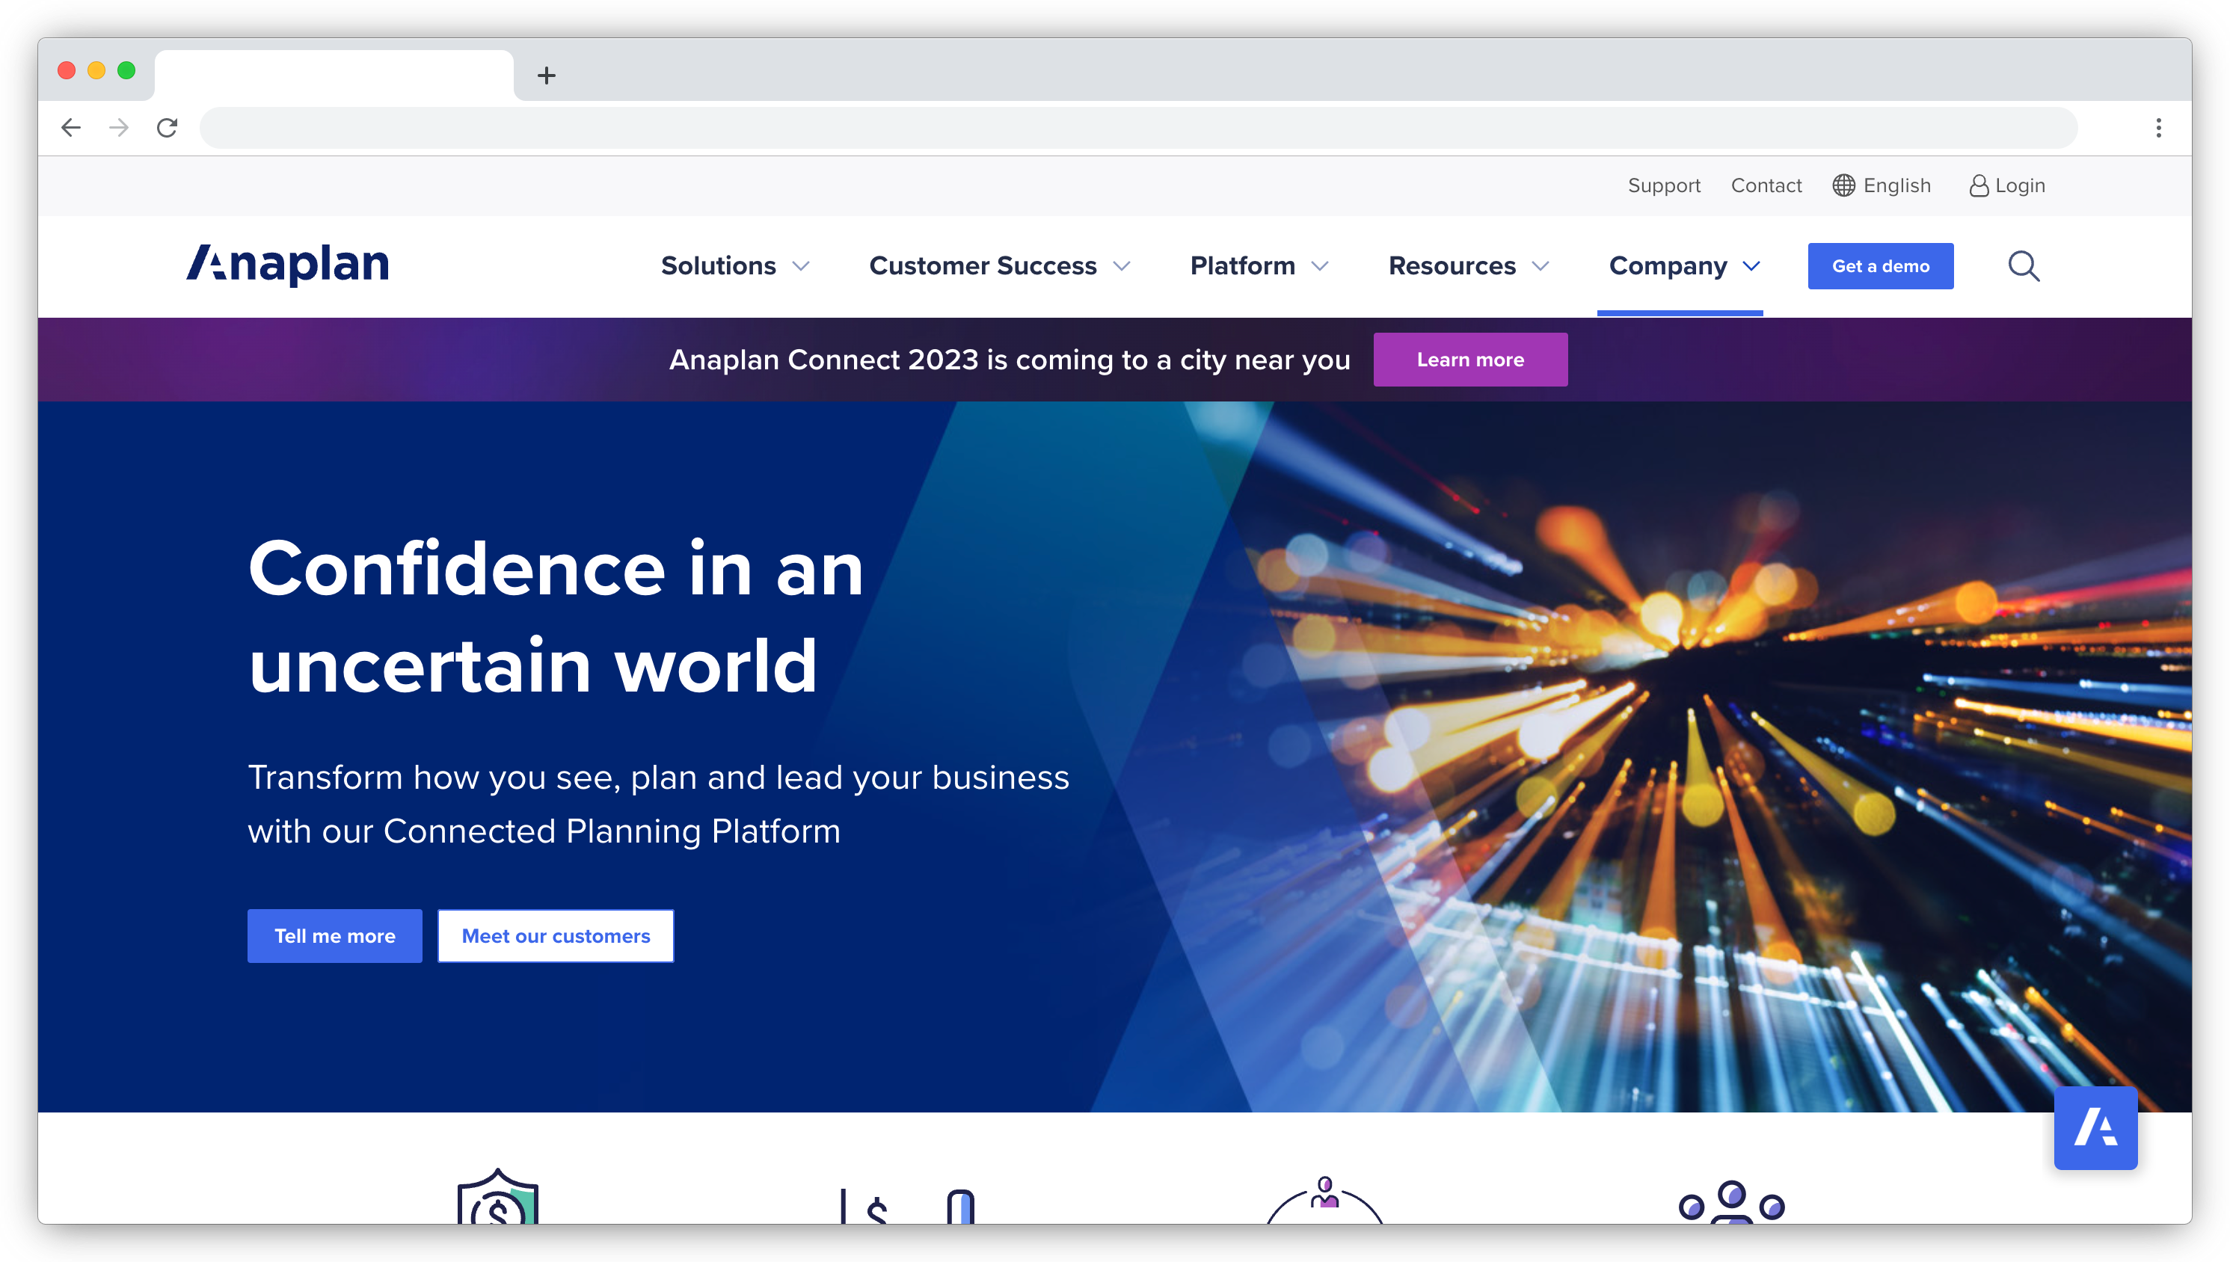This screenshot has width=2230, height=1262.
Task: Click the three-people group icon
Action: tap(1730, 1201)
